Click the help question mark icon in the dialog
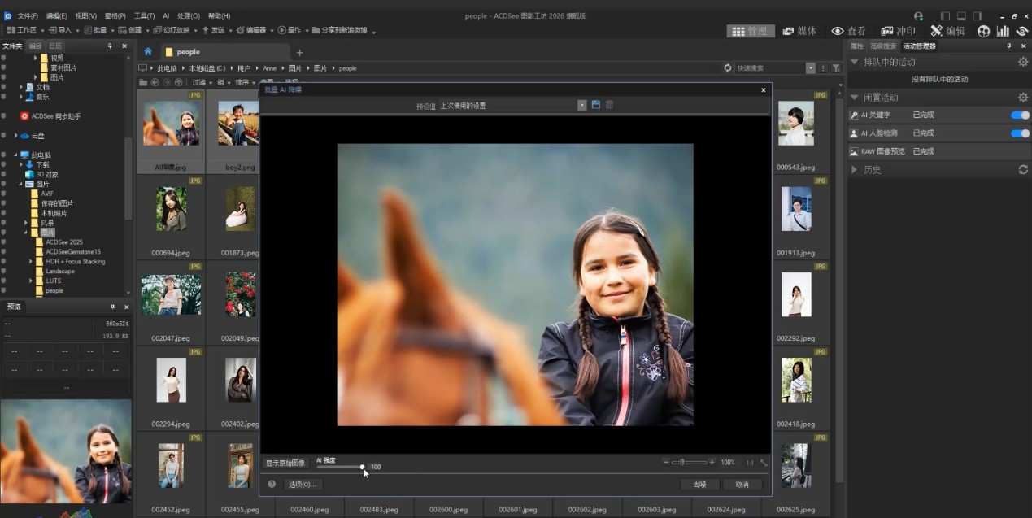The image size is (1032, 518). coord(272,484)
